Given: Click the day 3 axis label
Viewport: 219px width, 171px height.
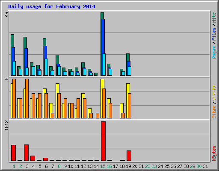Looking at the screenshot, I should (27, 166).
